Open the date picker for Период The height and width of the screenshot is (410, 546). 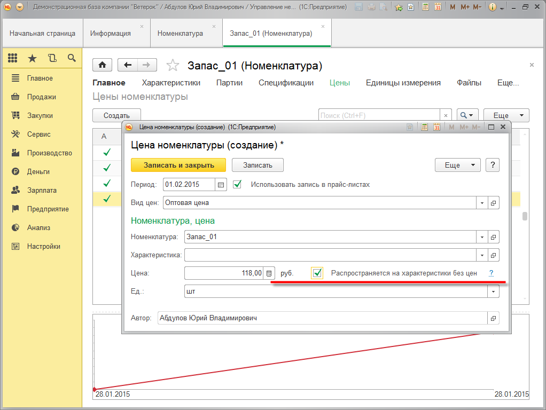pyautogui.click(x=221, y=185)
